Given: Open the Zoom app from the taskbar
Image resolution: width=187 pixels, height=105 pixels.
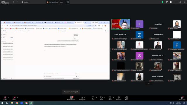Looking at the screenshot, I should click(x=21, y=103).
